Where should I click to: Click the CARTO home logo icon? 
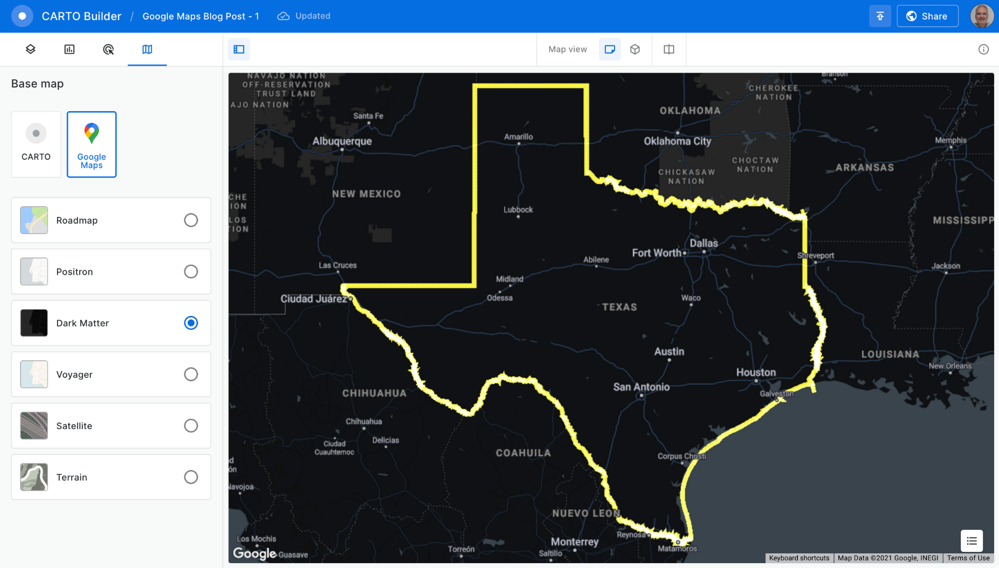22,16
